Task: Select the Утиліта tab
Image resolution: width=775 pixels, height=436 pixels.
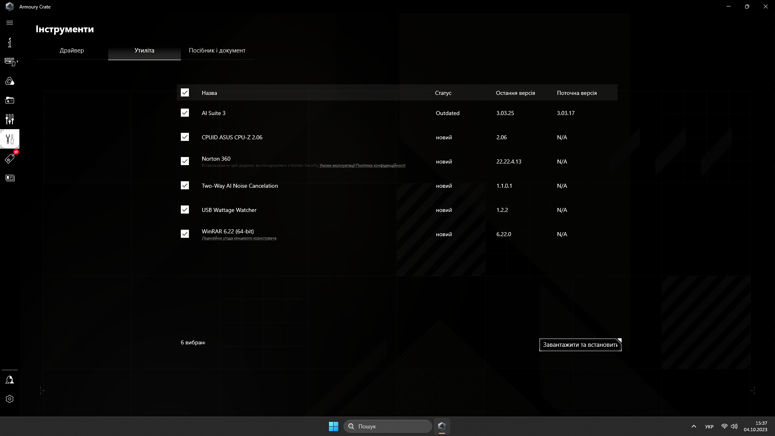Action: pyautogui.click(x=145, y=50)
